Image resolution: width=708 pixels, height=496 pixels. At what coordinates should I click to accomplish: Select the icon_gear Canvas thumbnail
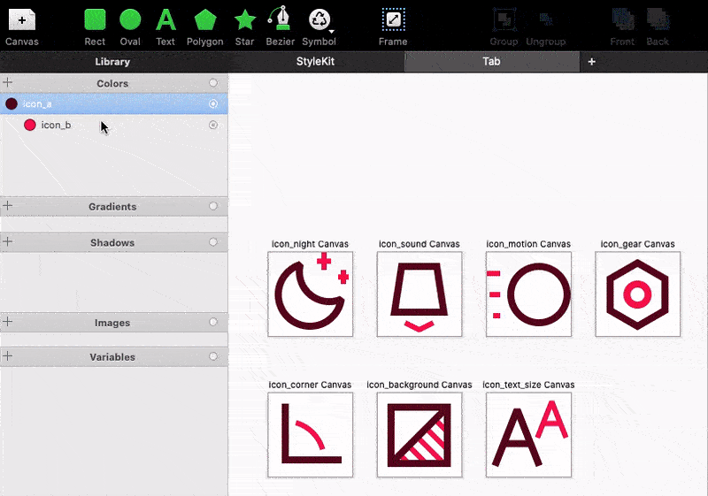(637, 294)
